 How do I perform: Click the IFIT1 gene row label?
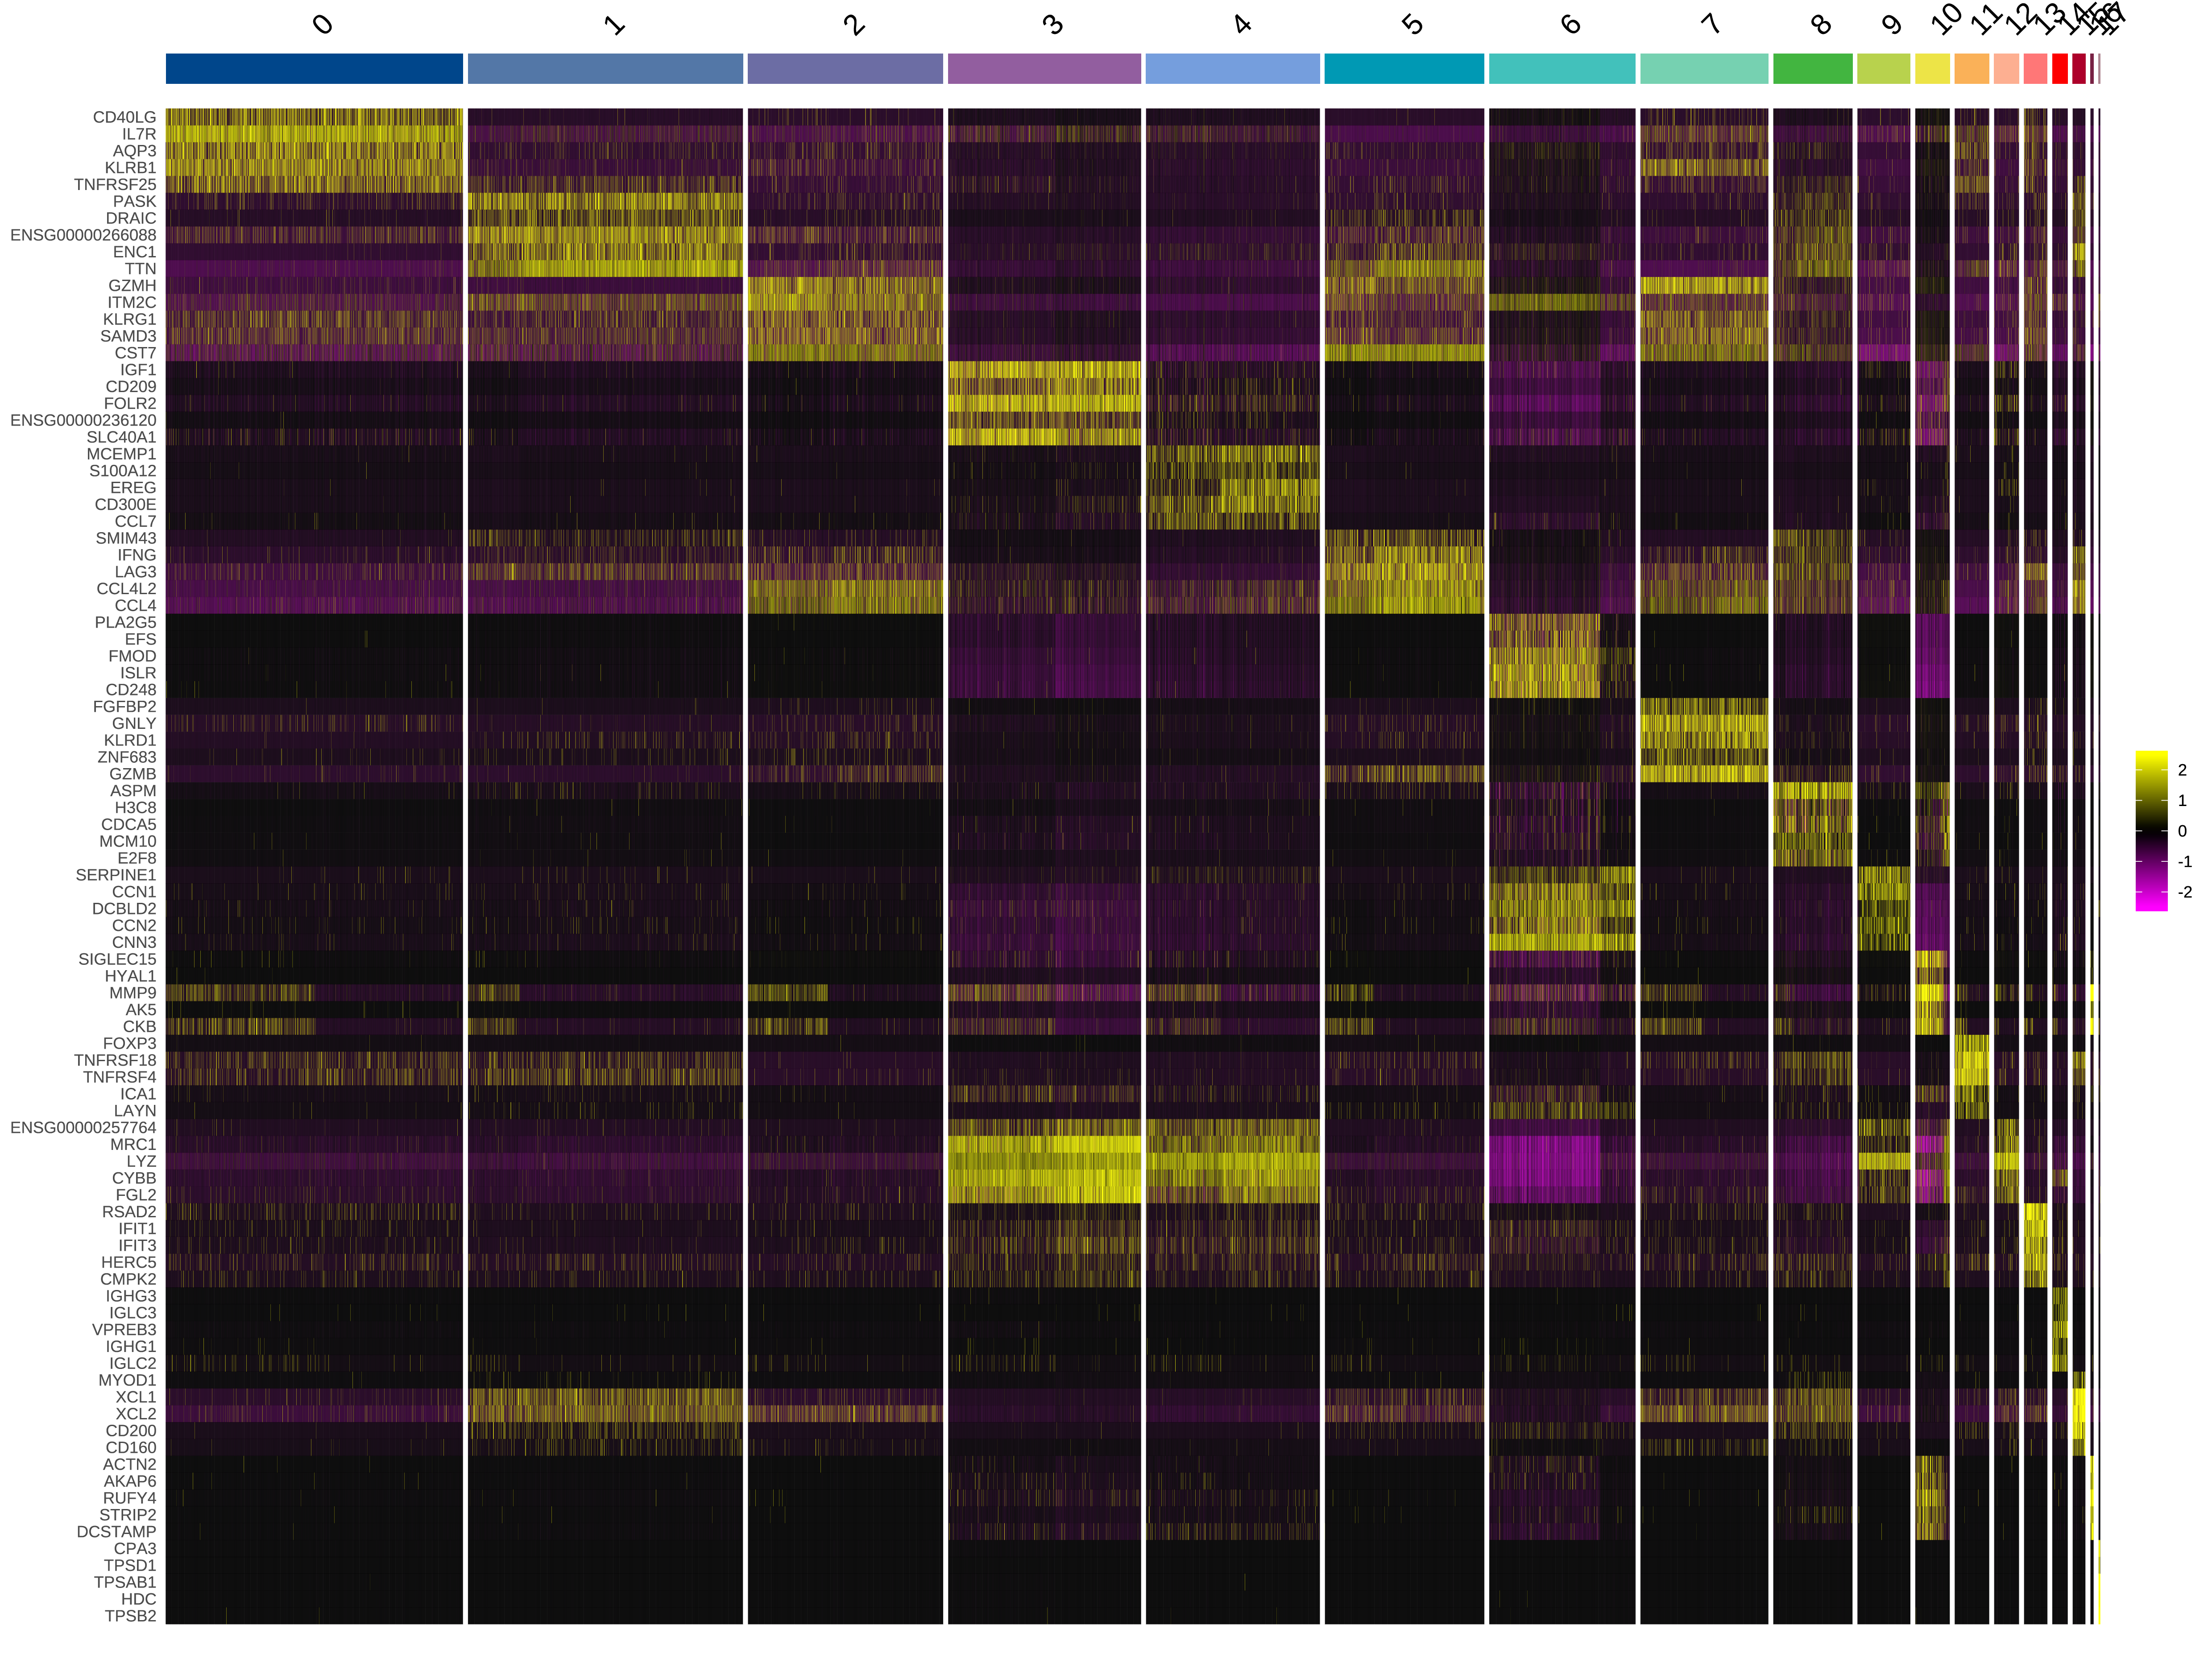click(137, 1229)
